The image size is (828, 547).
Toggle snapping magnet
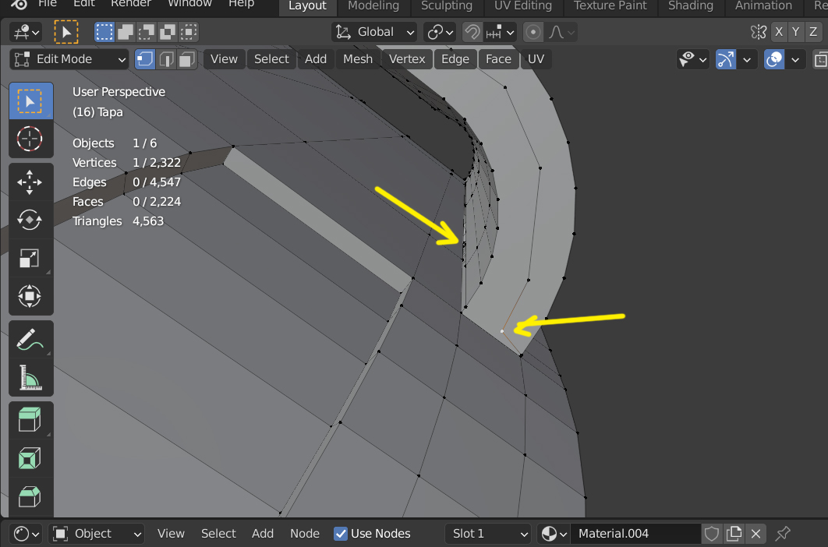point(472,32)
